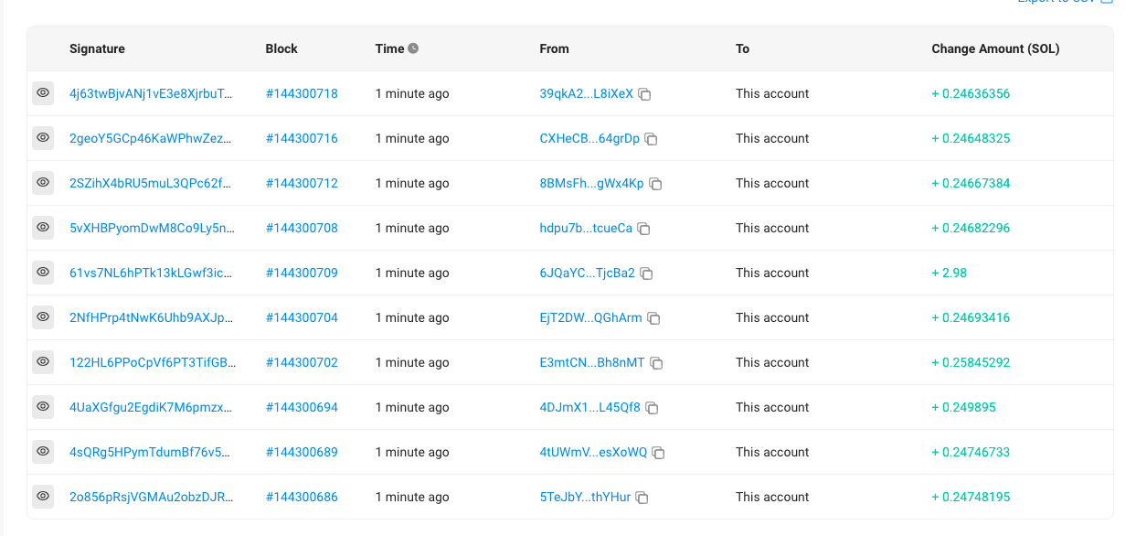
Task: Copy the hdpu7b...tcueCa address
Action: pos(643,229)
